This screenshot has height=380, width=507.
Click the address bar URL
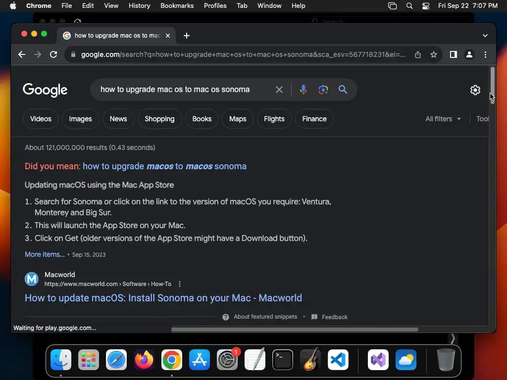(x=243, y=54)
